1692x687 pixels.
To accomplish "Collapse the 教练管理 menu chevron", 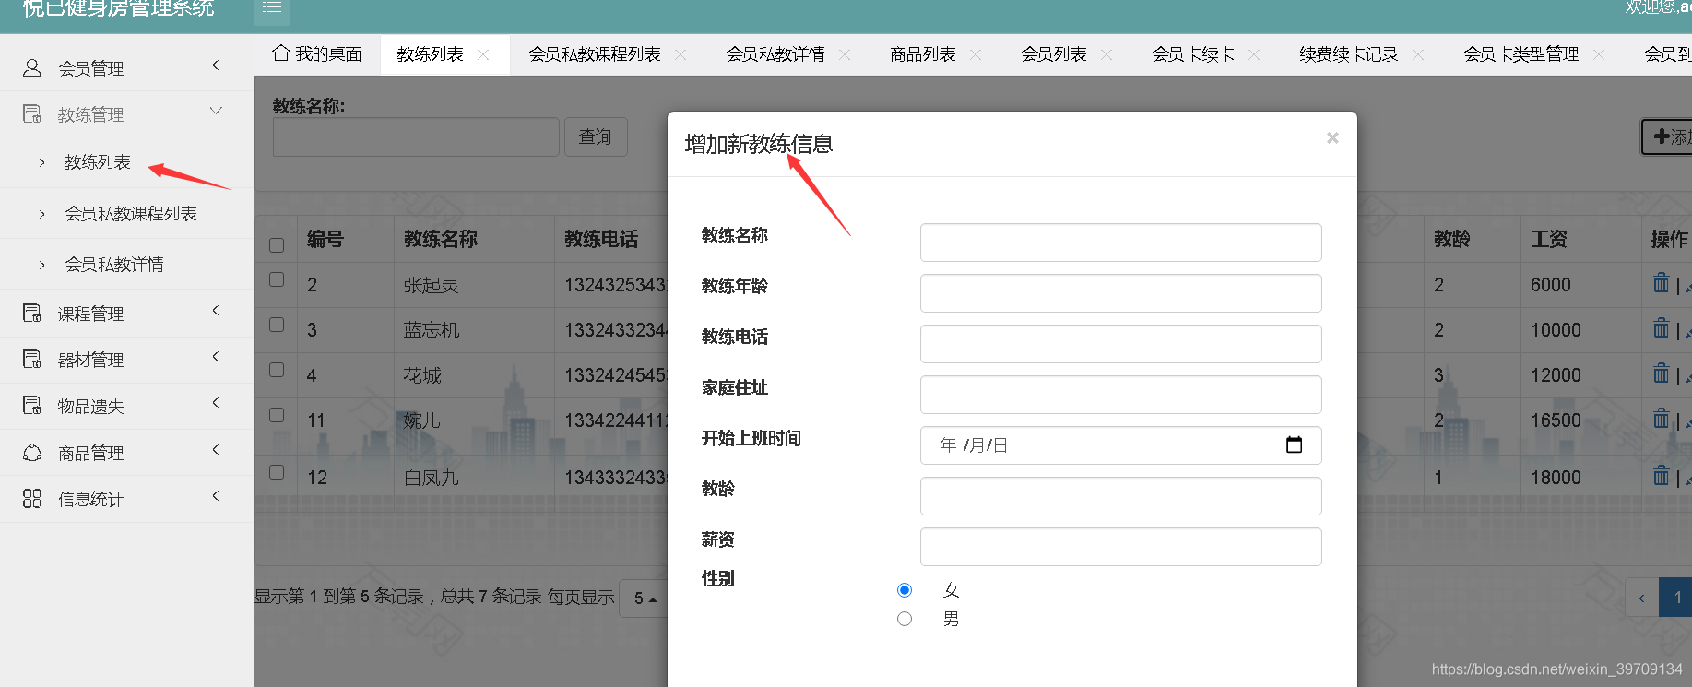I will click(x=216, y=112).
